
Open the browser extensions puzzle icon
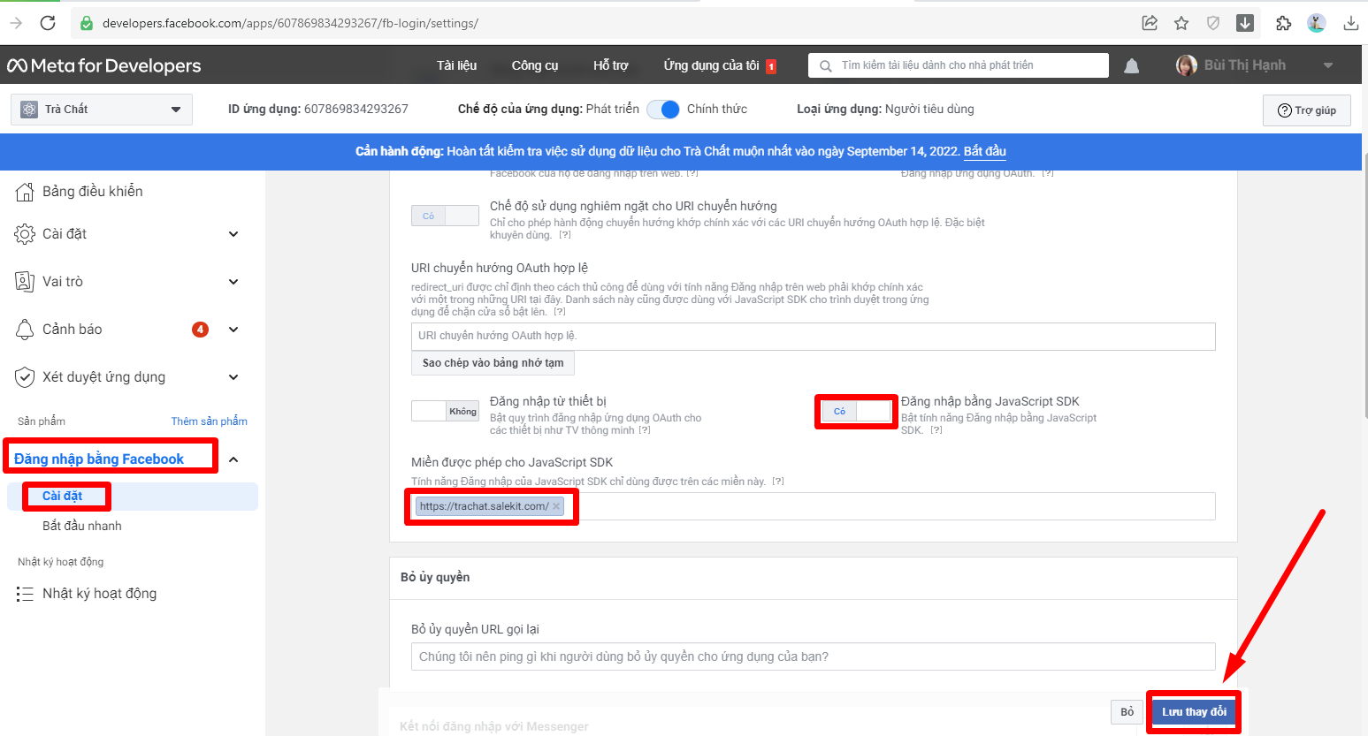tap(1283, 23)
